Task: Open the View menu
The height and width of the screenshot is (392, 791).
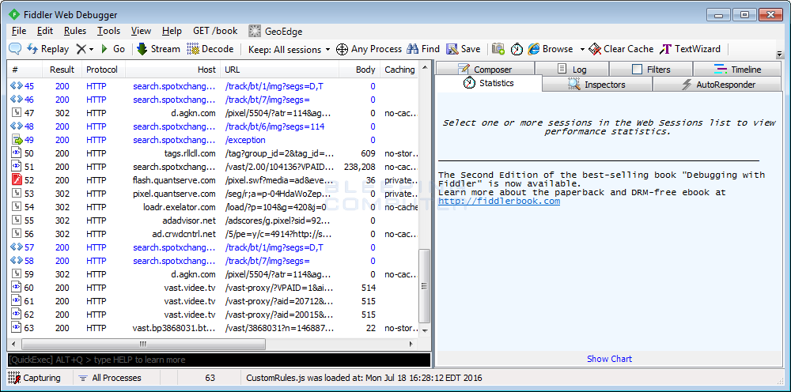Action: [x=141, y=31]
